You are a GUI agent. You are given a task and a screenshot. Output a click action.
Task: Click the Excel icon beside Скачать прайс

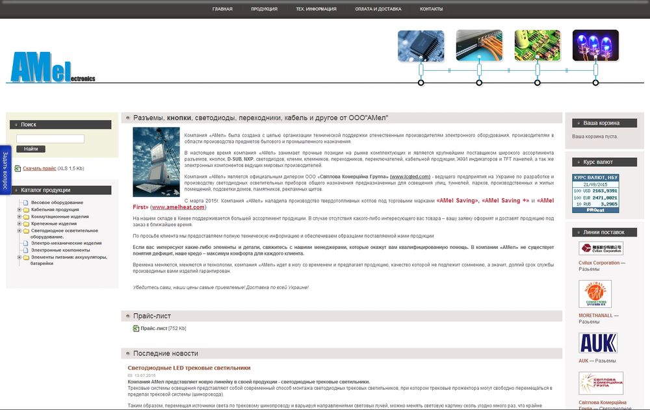point(18,168)
